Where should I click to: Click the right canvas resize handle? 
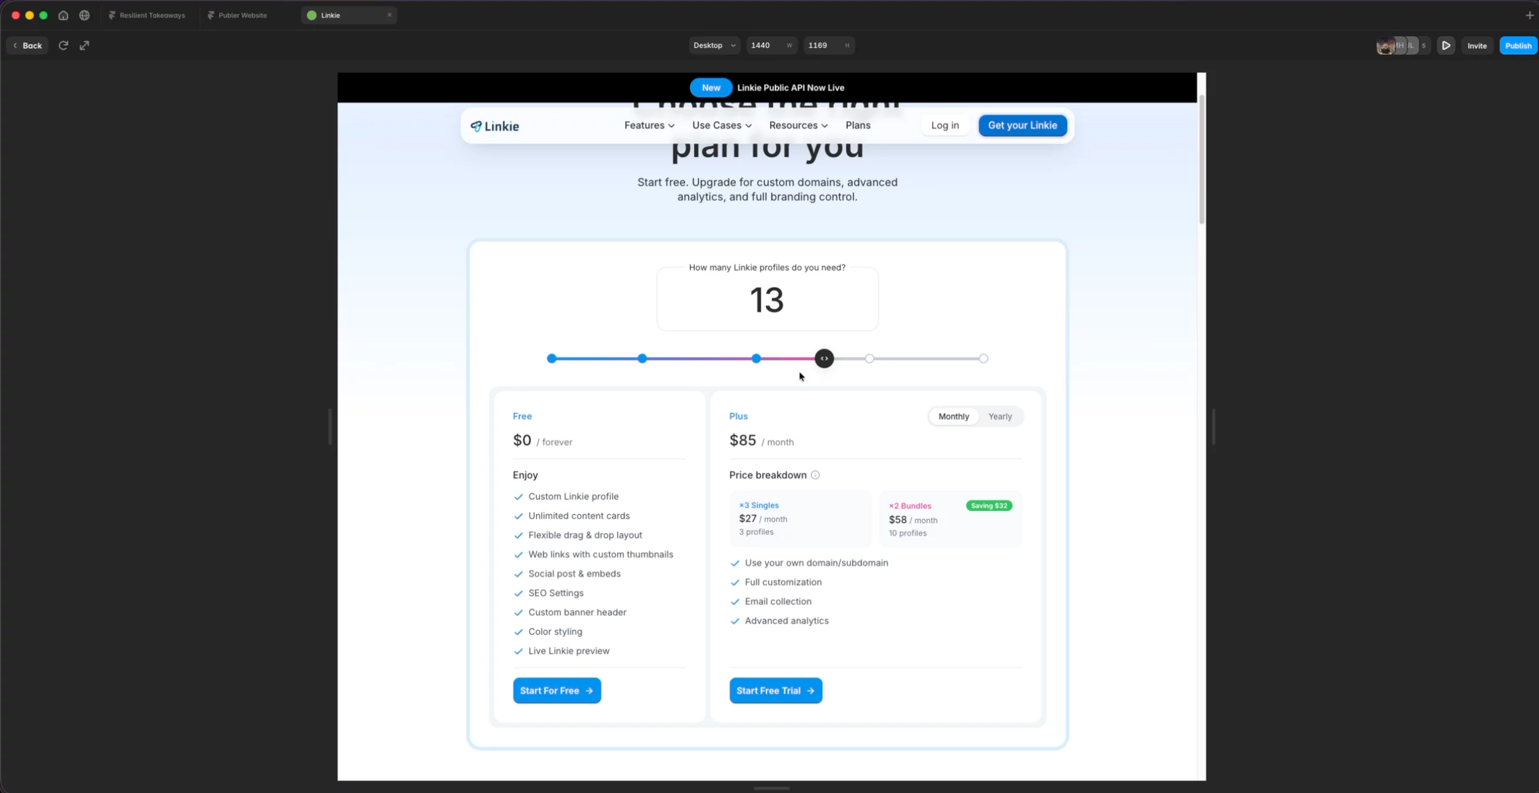(1213, 427)
